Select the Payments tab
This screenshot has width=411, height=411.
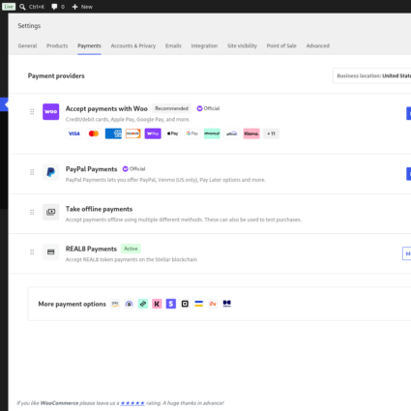coord(89,45)
